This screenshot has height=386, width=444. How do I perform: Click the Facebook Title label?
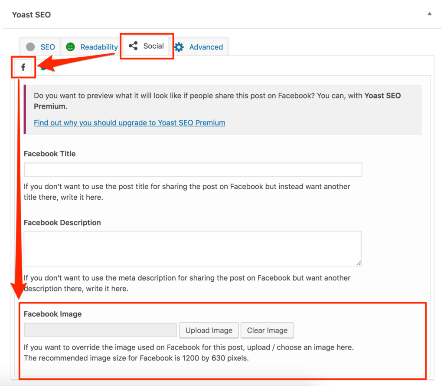pyautogui.click(x=49, y=154)
